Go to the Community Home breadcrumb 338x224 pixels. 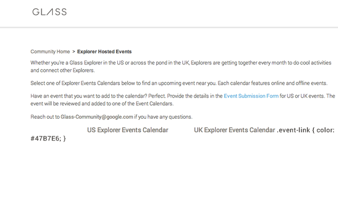coord(50,52)
